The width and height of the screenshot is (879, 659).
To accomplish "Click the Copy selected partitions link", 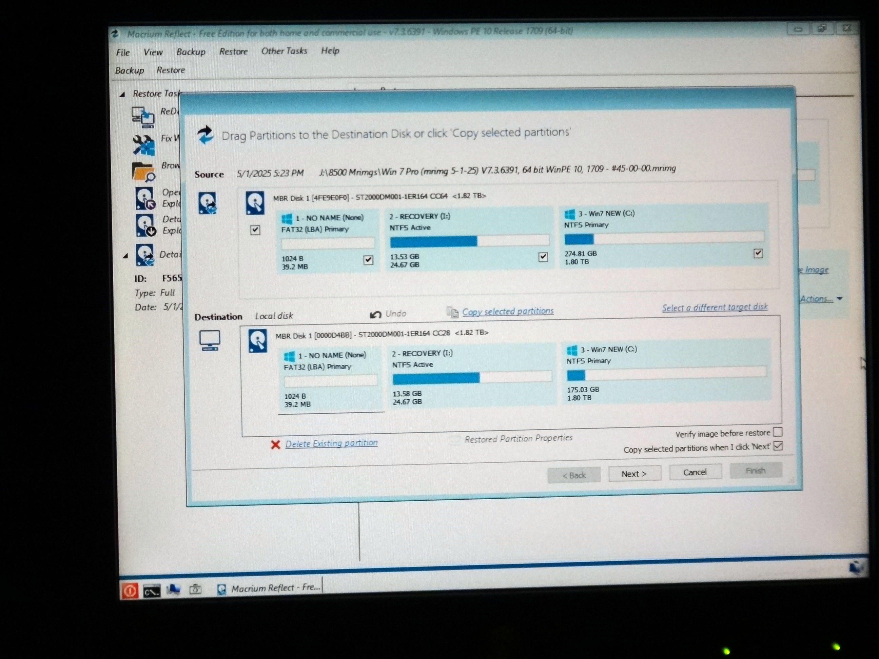I will click(x=507, y=311).
